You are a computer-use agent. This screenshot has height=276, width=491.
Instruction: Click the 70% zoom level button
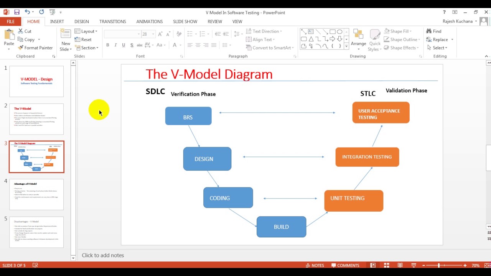[476, 265]
